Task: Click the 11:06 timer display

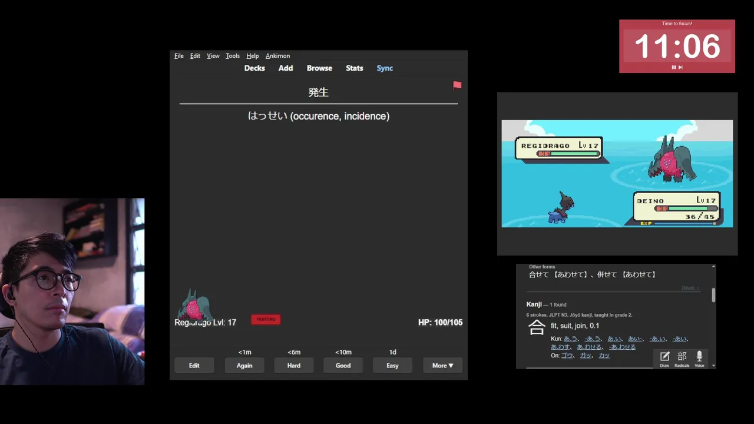Action: [x=677, y=46]
